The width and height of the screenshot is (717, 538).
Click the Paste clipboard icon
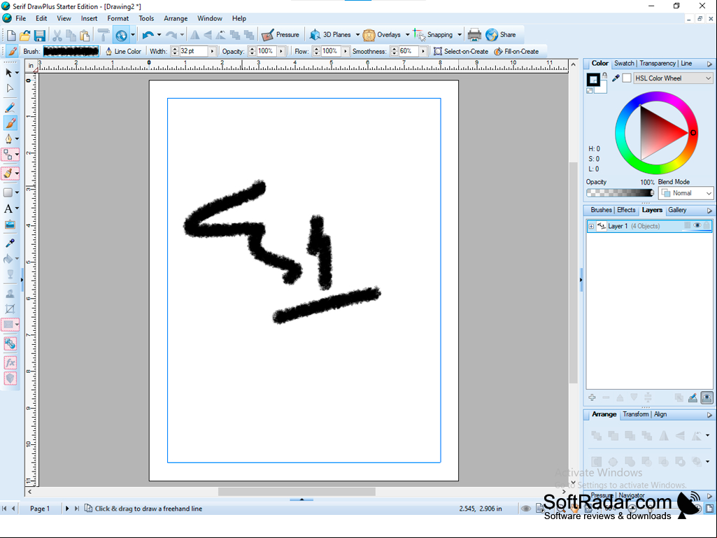[x=85, y=35]
